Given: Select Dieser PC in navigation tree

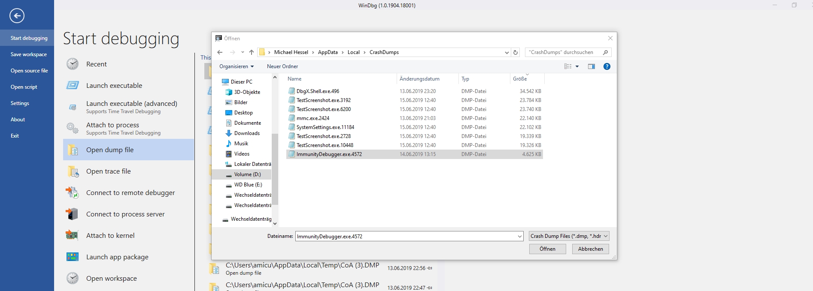Looking at the screenshot, I should pyautogui.click(x=237, y=82).
